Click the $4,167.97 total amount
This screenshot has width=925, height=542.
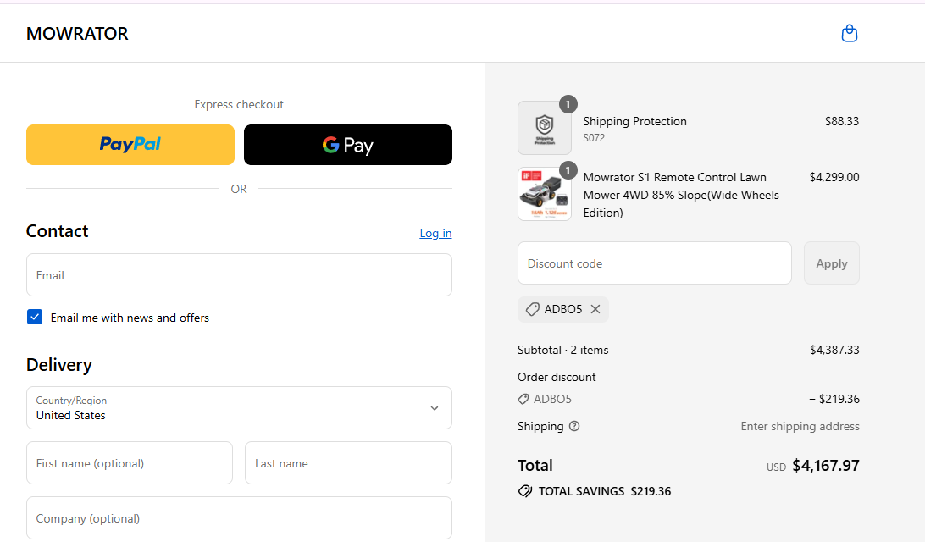[x=826, y=465]
